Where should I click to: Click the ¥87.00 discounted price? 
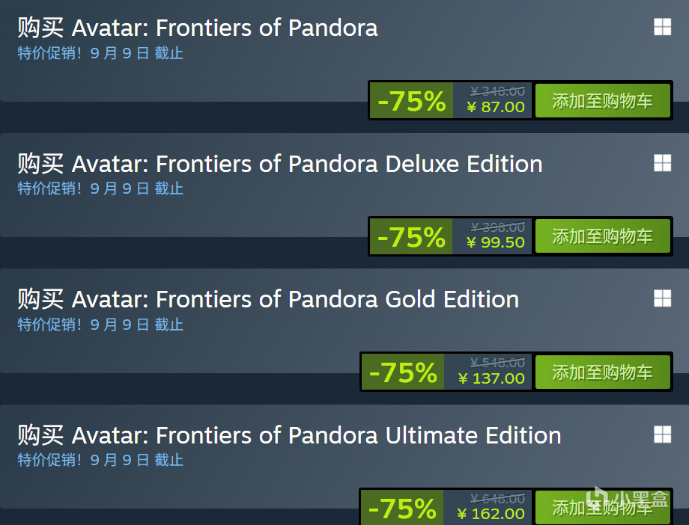[496, 107]
